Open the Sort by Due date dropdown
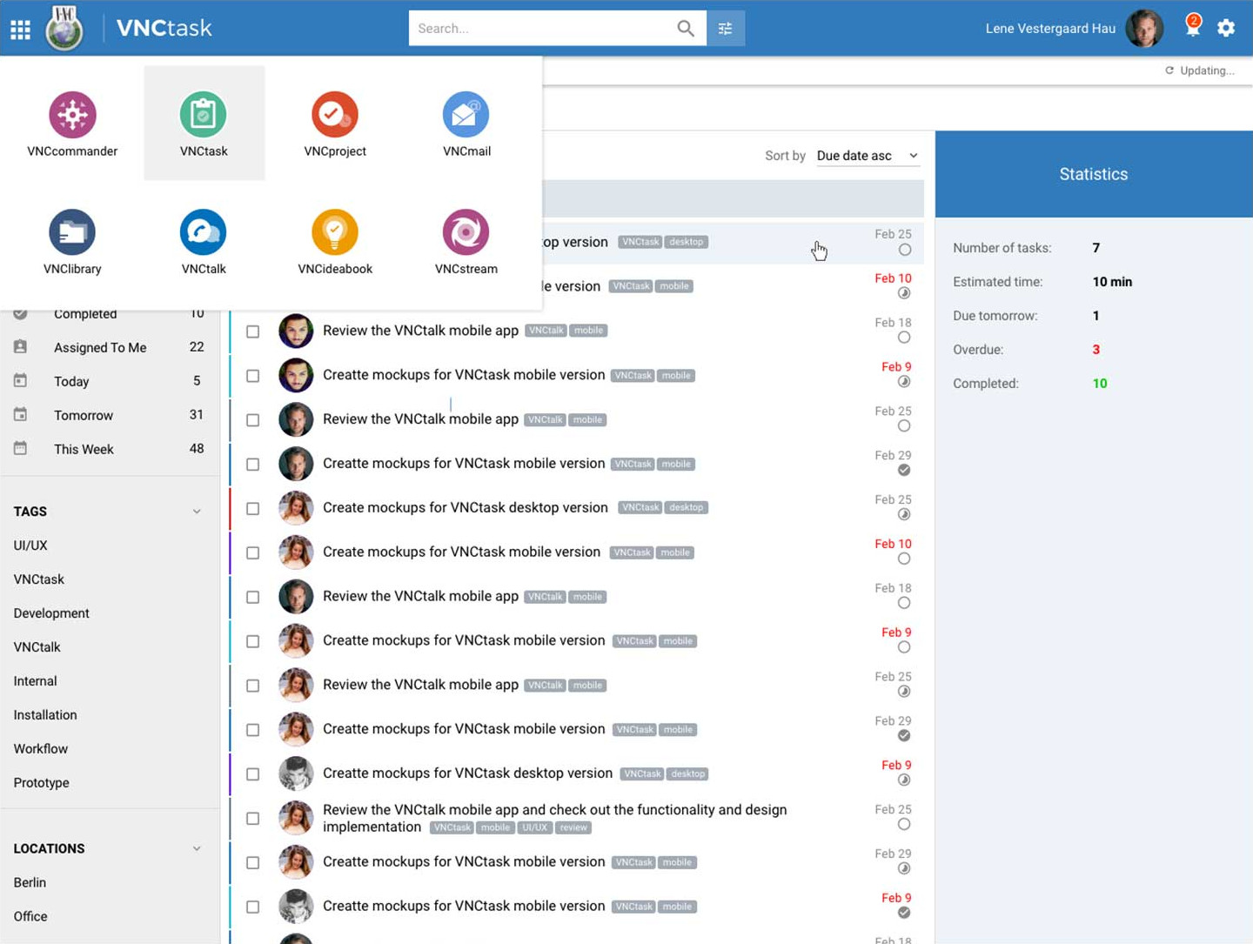 [867, 156]
